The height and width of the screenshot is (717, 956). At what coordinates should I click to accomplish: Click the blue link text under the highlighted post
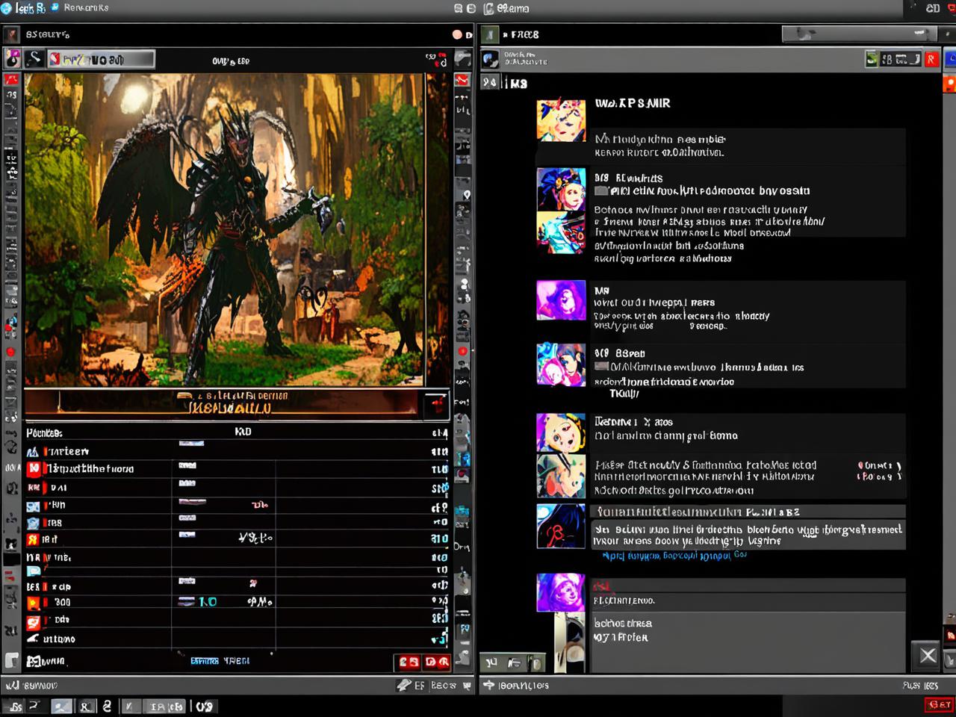tap(674, 556)
